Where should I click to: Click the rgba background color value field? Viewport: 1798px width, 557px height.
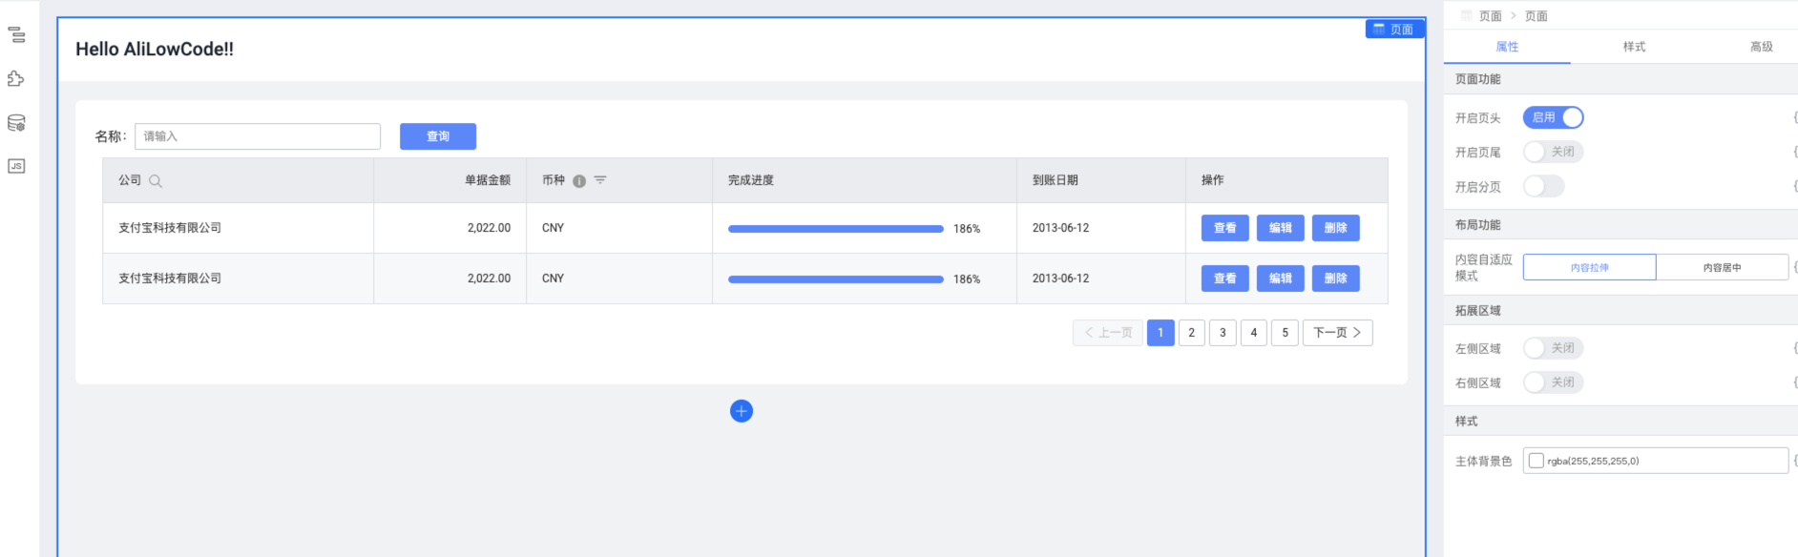(1656, 461)
